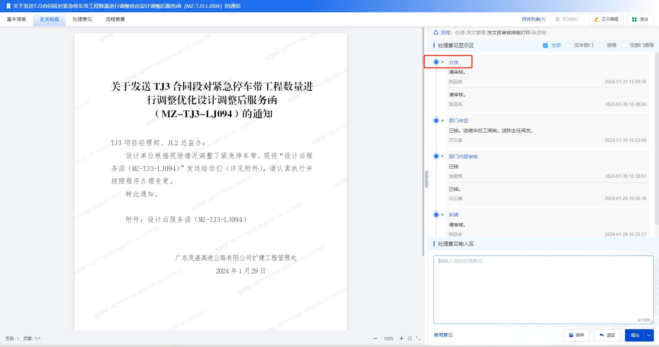Save the opinion with 保存
Viewport: 659px width, 347px height.
click(x=576, y=335)
